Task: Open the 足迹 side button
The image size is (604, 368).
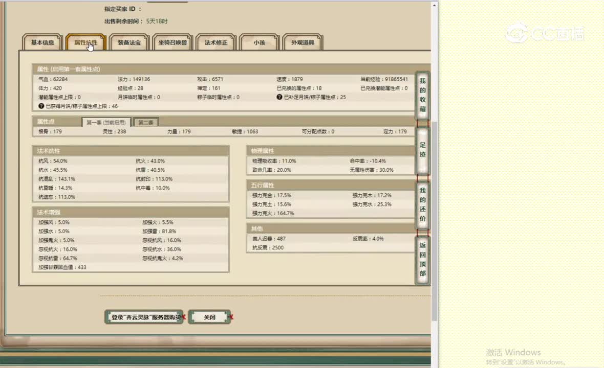Action: pos(423,150)
